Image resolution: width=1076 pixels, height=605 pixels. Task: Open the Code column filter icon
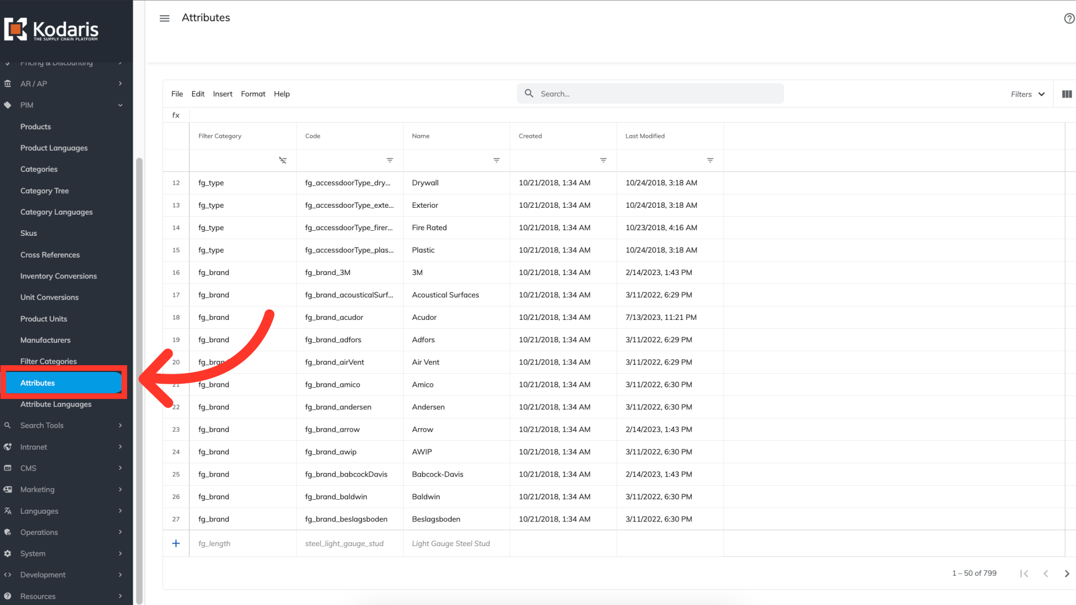(389, 160)
